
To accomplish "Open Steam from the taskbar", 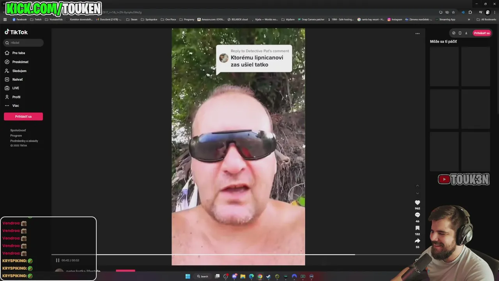I will click(x=269, y=276).
